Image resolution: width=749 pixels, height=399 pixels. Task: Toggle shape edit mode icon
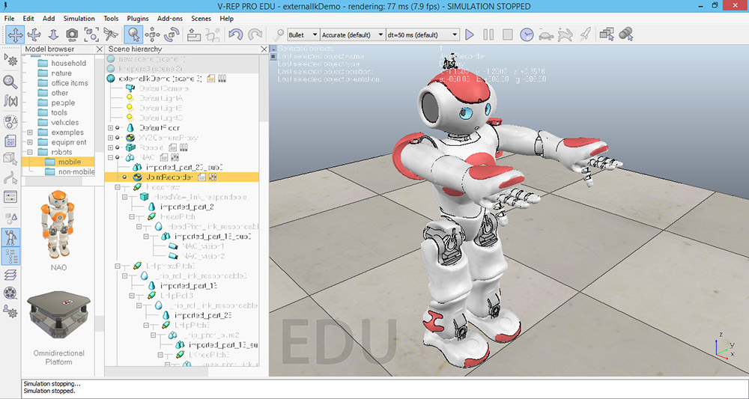point(10,159)
